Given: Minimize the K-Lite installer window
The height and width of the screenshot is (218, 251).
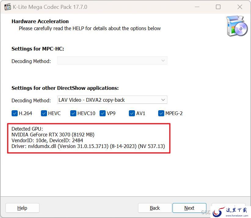Looking at the screenshot, I should coord(197,7).
